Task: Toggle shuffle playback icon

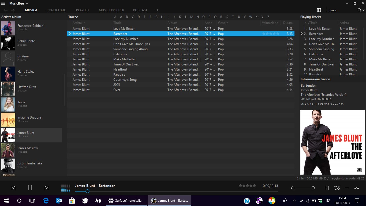Action: 357,188
